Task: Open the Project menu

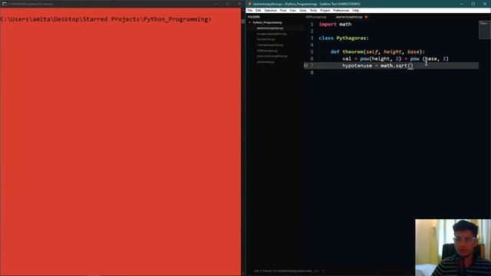Action: point(325,10)
